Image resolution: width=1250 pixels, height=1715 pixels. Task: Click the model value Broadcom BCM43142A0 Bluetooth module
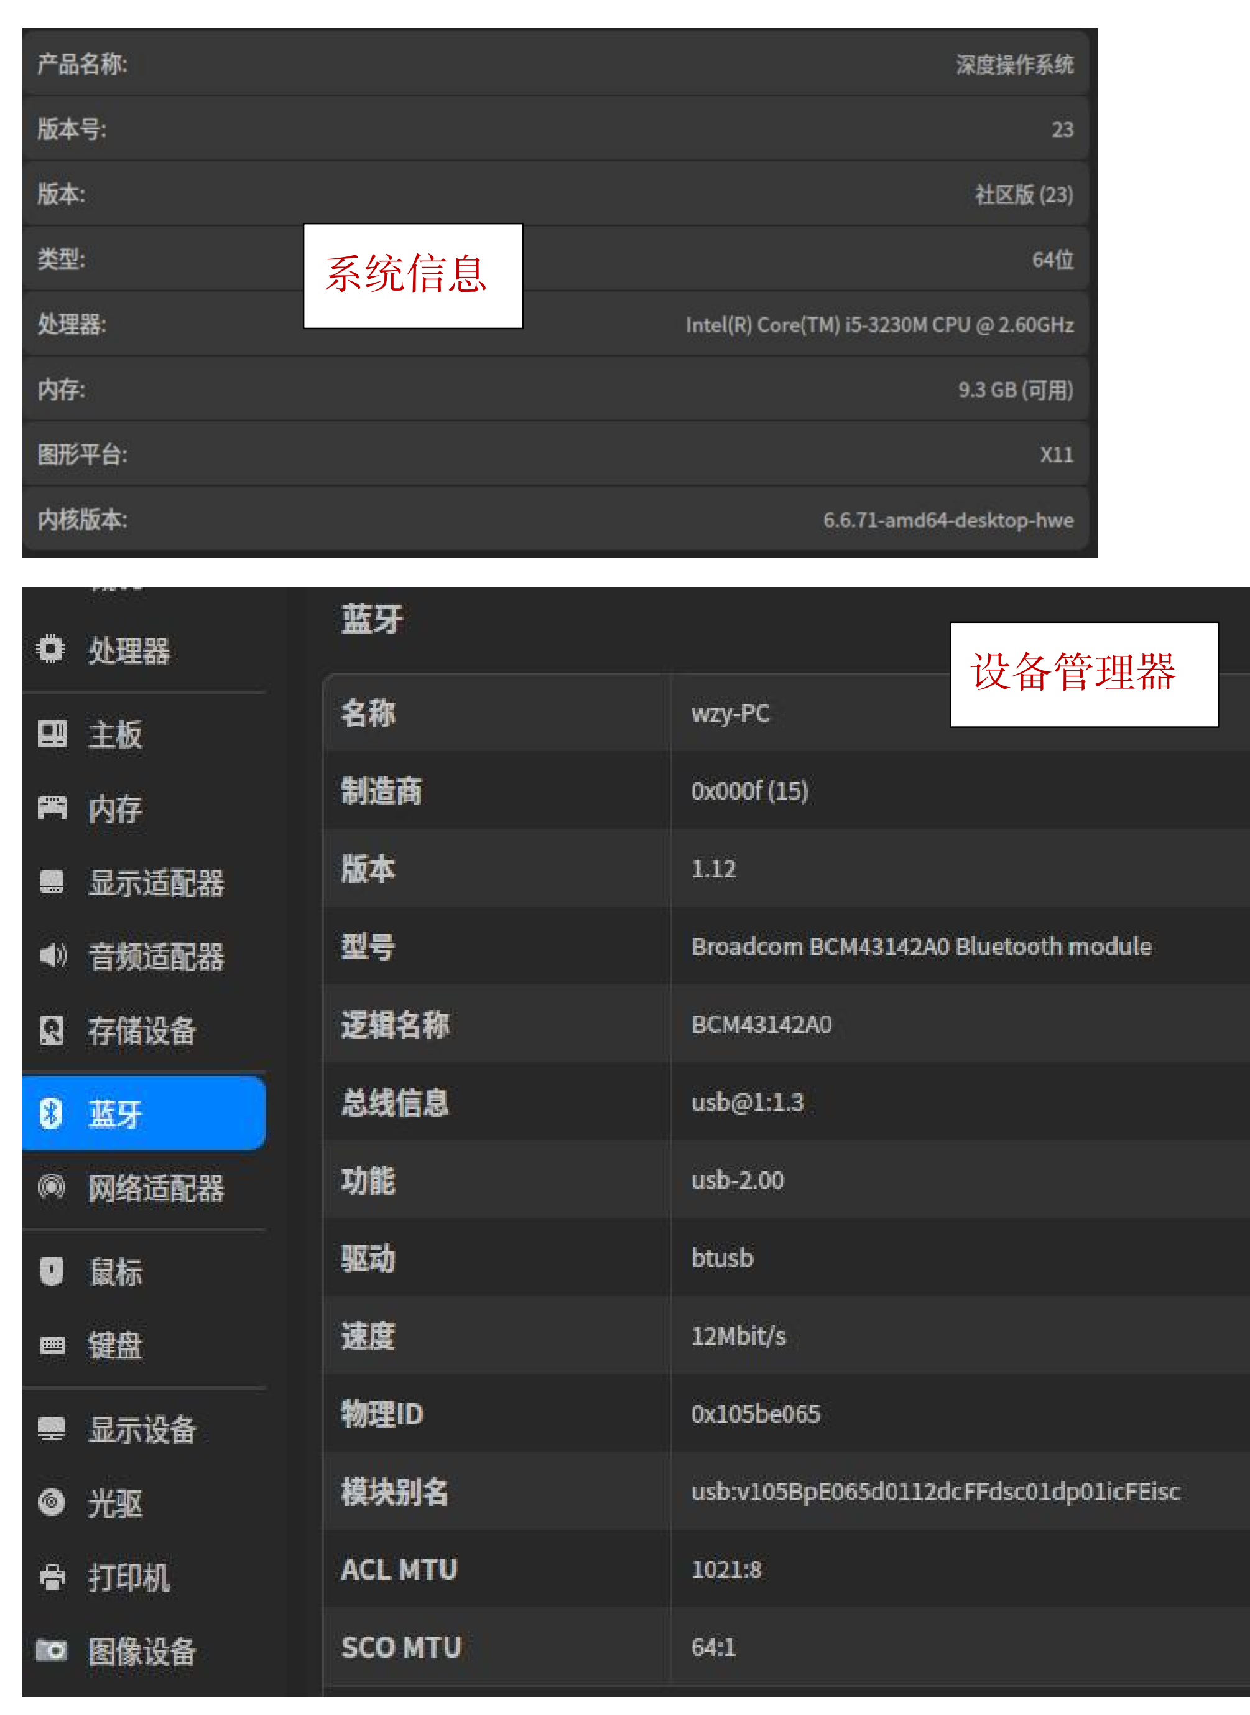click(921, 946)
